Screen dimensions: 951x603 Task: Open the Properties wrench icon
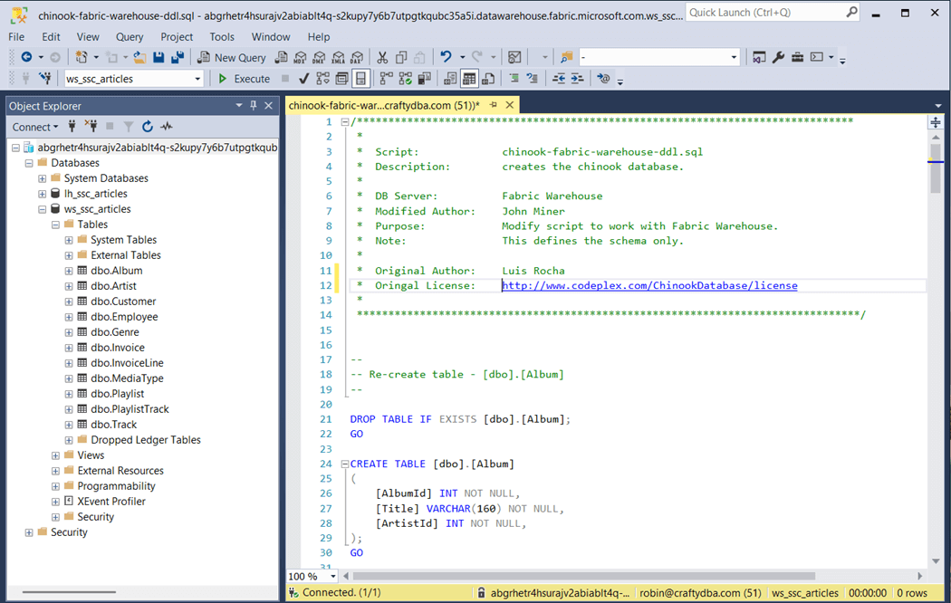click(778, 57)
